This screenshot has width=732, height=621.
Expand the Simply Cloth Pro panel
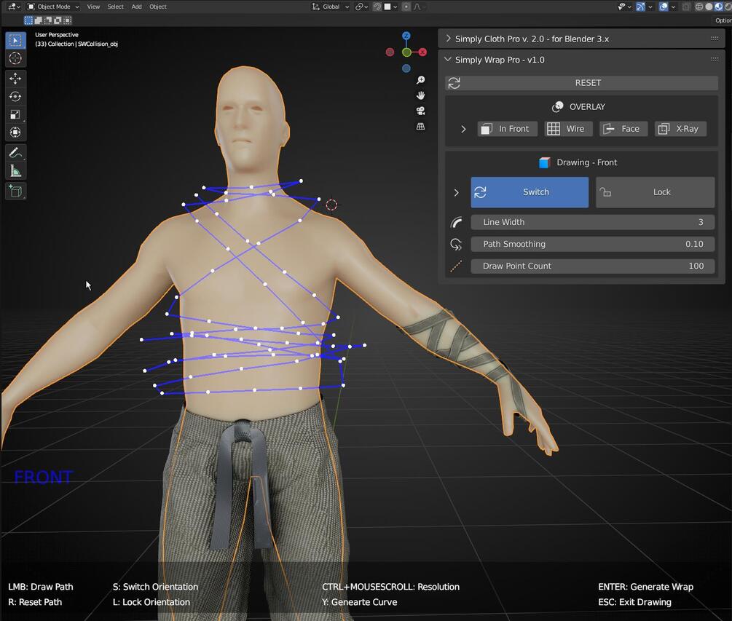click(x=448, y=39)
